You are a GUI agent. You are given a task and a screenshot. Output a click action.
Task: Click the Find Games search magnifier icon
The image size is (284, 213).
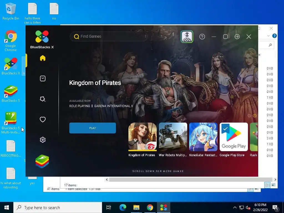[x=77, y=37]
